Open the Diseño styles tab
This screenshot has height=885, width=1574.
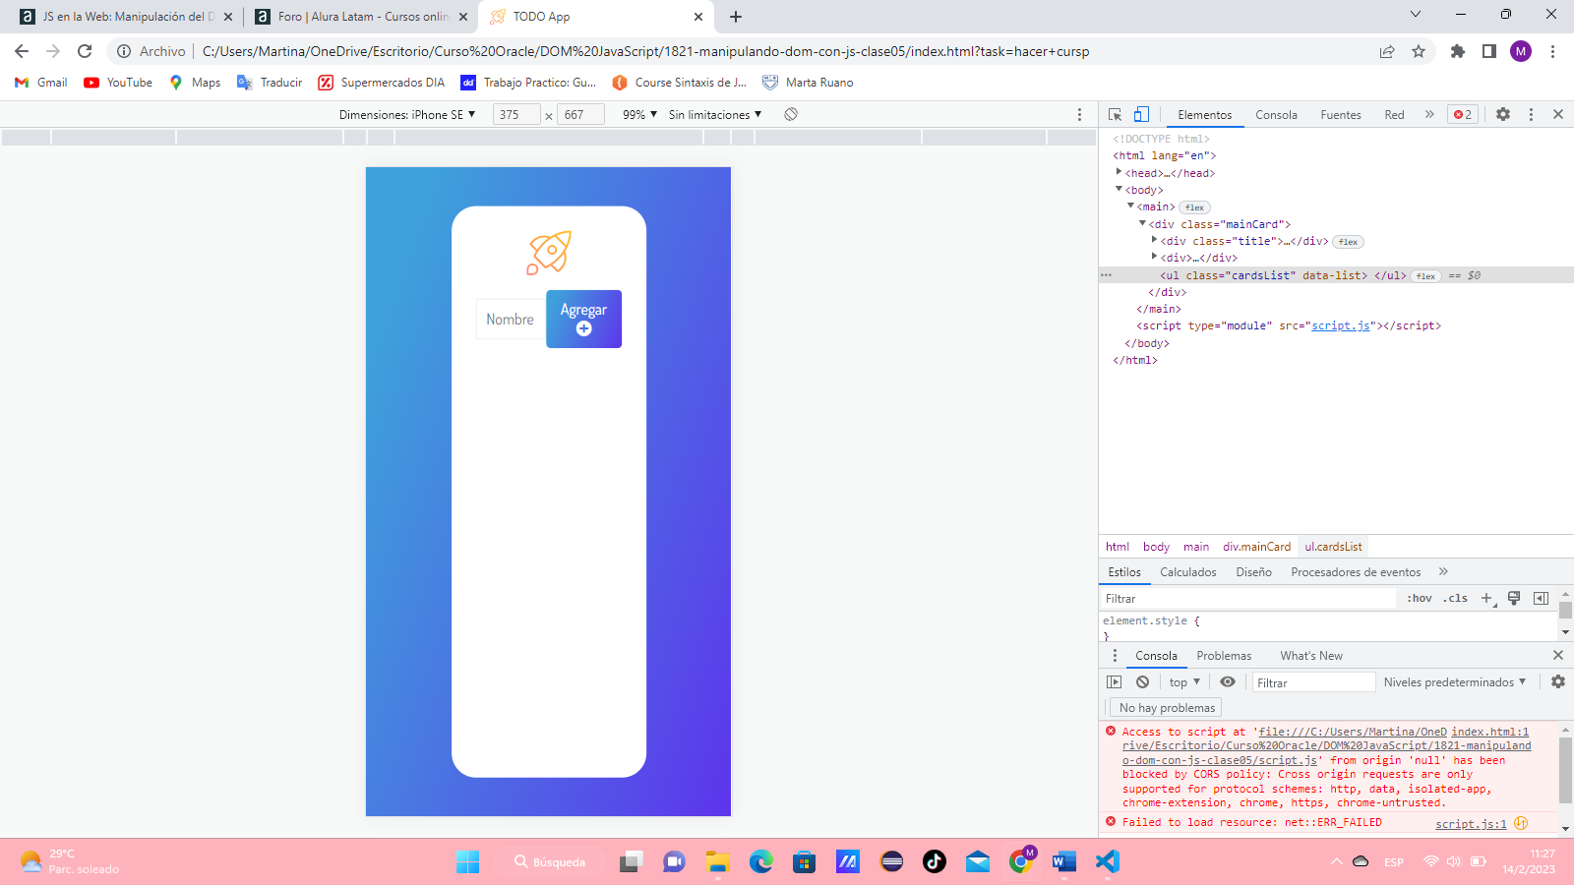point(1253,572)
